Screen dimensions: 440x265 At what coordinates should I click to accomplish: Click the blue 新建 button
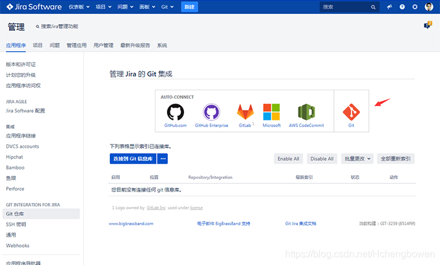coord(189,7)
